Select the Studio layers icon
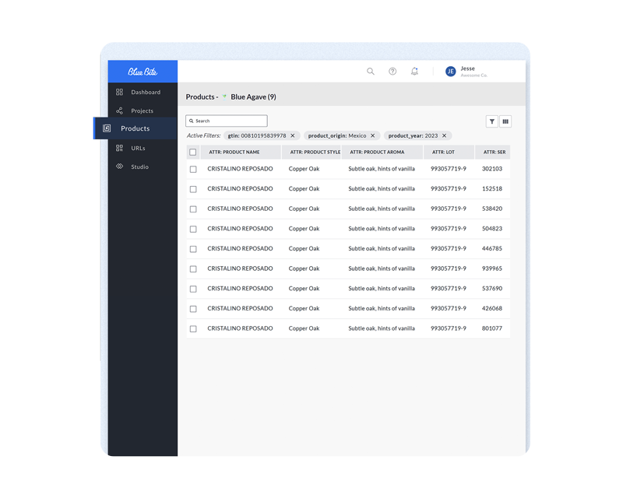 click(x=119, y=167)
